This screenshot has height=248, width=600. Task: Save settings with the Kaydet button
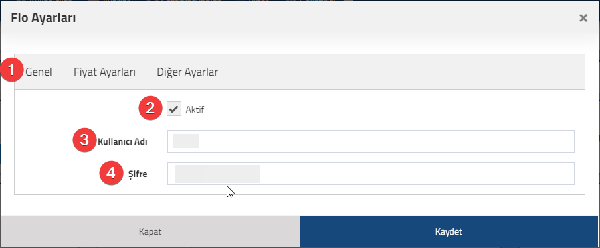tap(449, 231)
